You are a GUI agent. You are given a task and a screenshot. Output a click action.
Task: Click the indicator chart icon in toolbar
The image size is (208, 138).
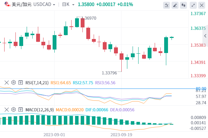(x=167, y=5)
